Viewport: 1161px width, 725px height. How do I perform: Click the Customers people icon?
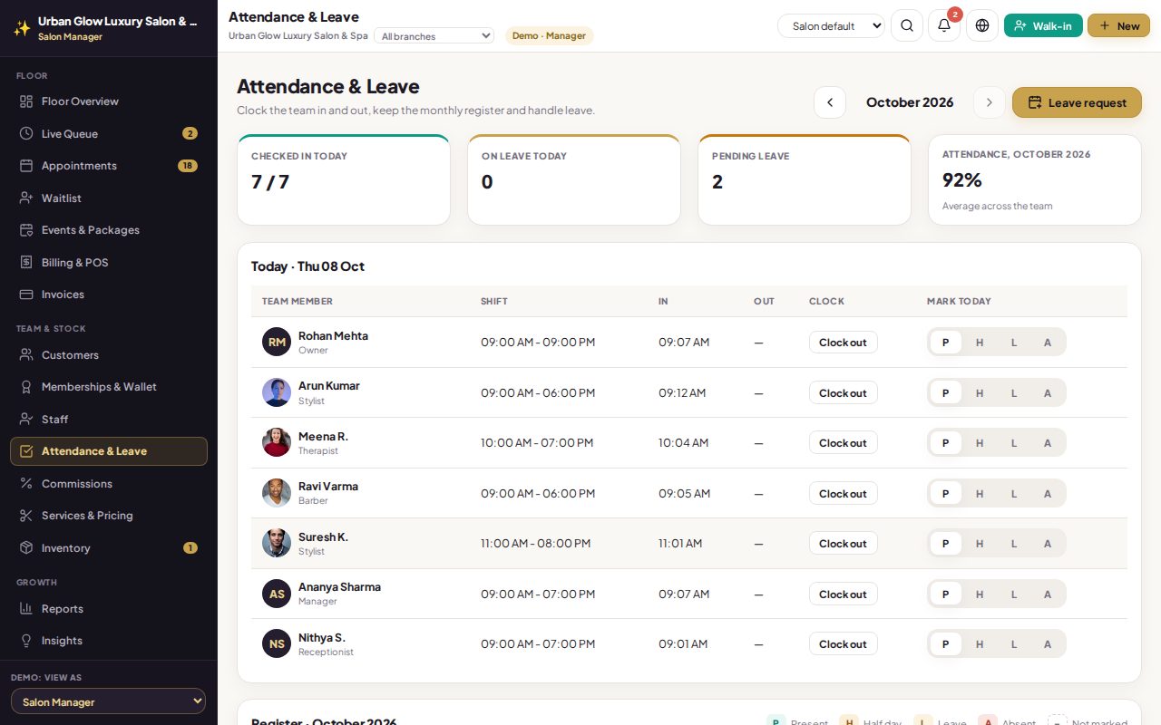pos(26,355)
